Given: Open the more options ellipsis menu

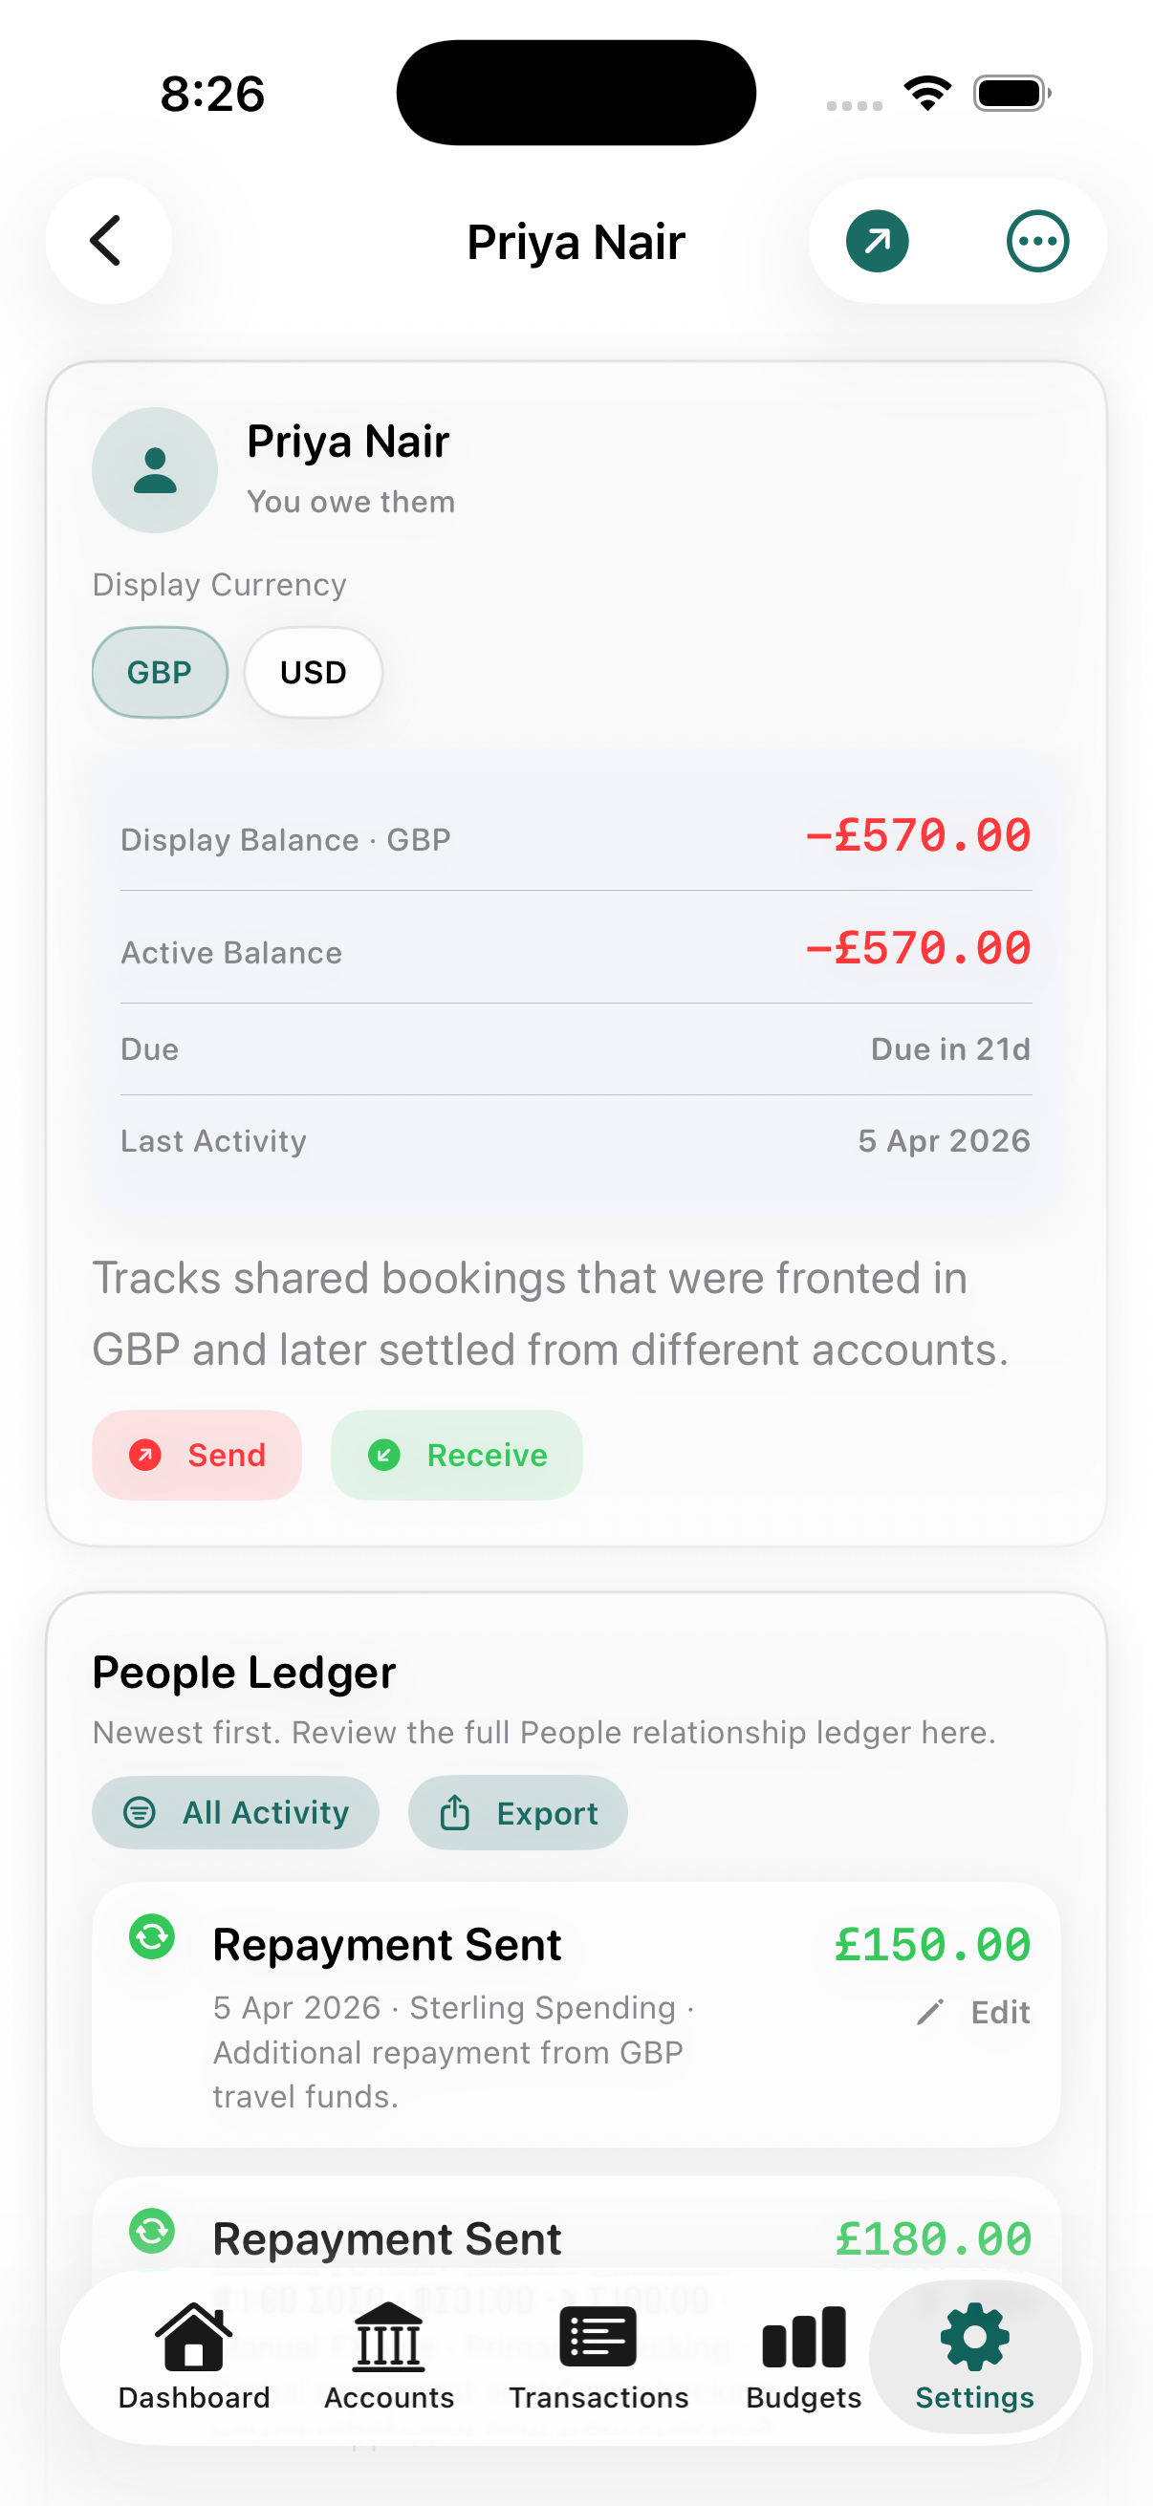Looking at the screenshot, I should coord(1037,240).
